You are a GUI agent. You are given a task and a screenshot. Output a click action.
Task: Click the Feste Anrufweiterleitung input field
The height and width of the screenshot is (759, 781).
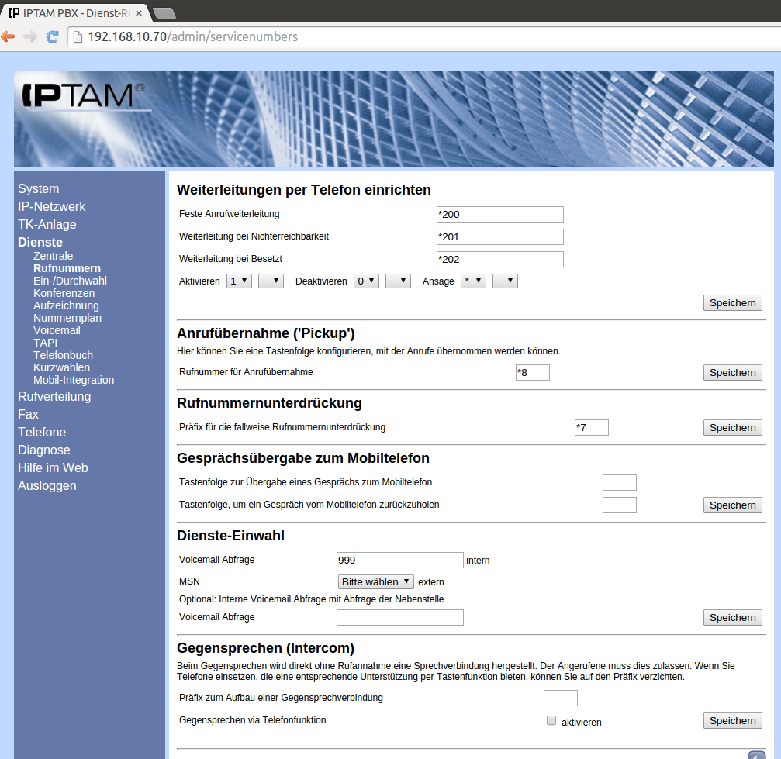point(499,215)
